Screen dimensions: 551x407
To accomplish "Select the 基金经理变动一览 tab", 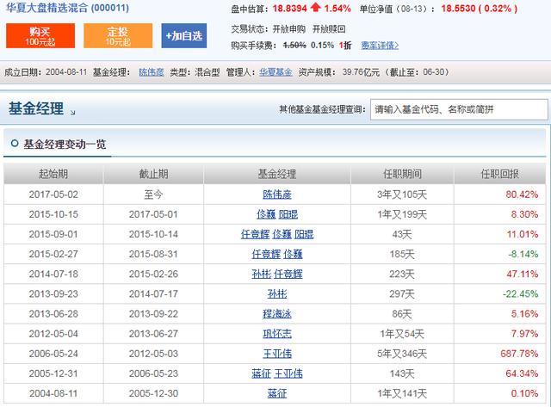I will tap(65, 144).
